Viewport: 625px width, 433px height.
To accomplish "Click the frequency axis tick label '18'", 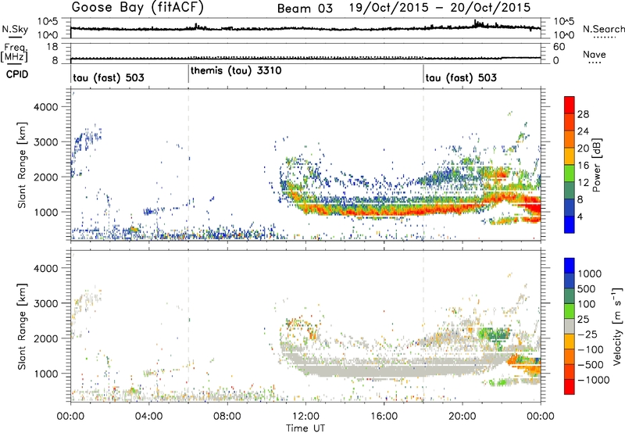I will click(52, 47).
